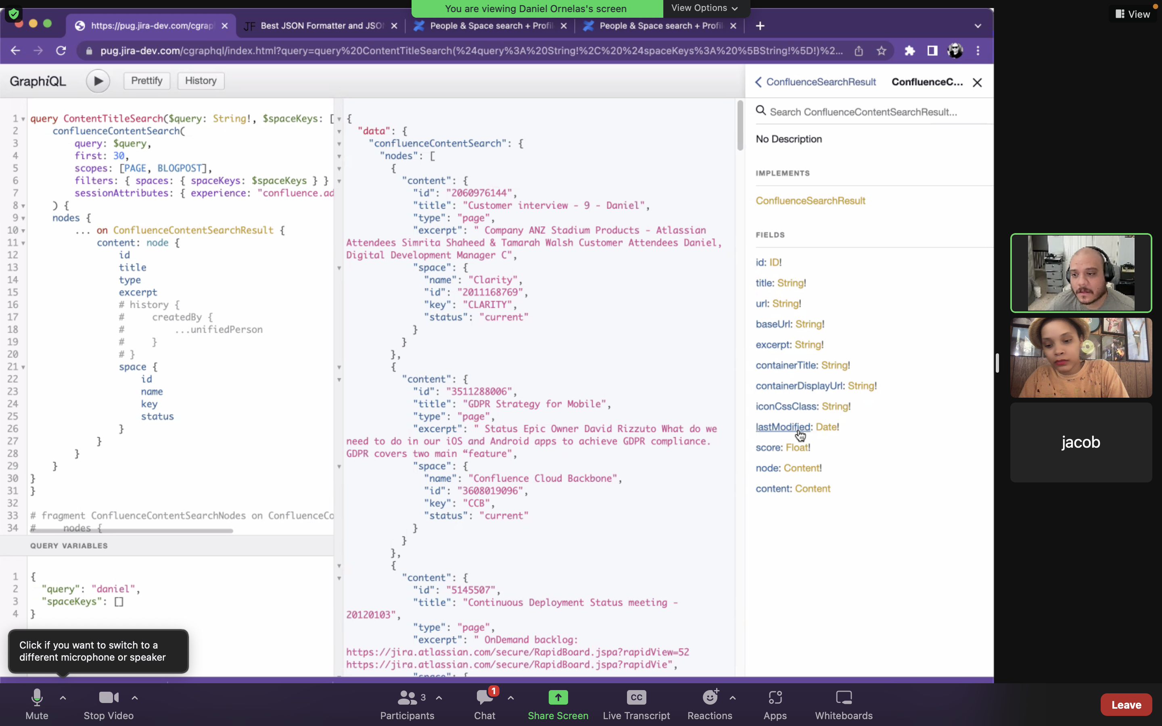Image resolution: width=1162 pixels, height=726 pixels.
Task: Open the Float type link
Action: click(x=796, y=448)
